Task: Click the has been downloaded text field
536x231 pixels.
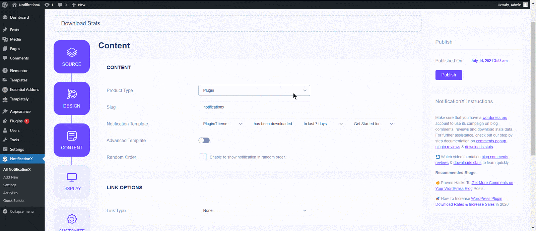Action: [273, 124]
